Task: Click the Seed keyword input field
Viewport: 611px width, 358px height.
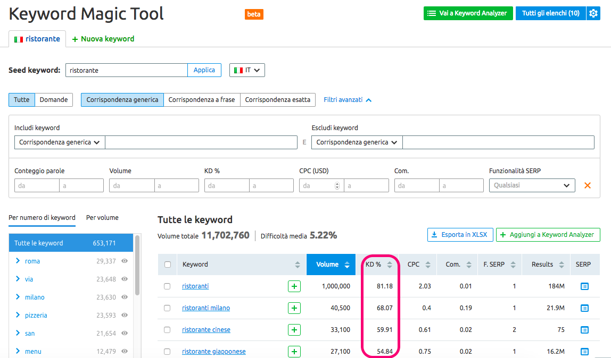Action: tap(126, 70)
